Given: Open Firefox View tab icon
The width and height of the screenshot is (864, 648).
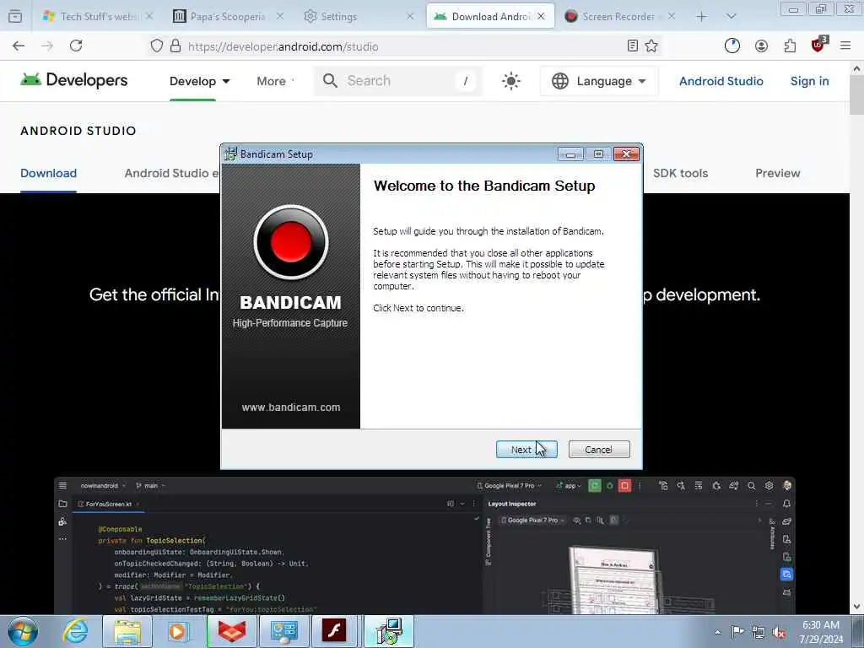Looking at the screenshot, I should coord(15,17).
